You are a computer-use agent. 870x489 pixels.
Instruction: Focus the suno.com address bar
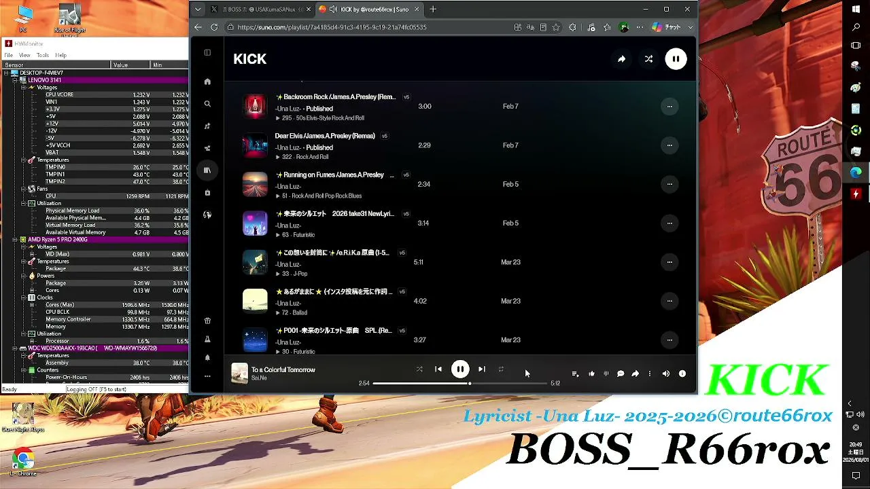(367, 27)
